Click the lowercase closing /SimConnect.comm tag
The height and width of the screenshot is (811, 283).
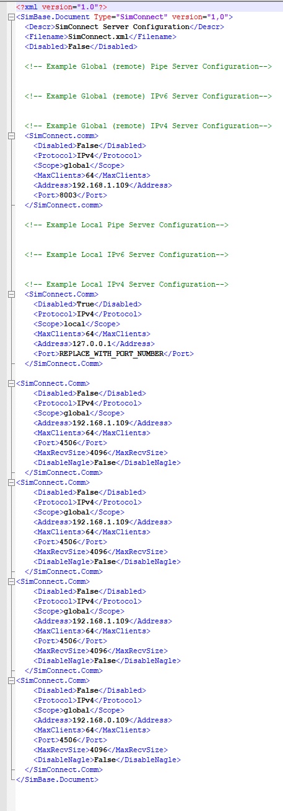64,205
